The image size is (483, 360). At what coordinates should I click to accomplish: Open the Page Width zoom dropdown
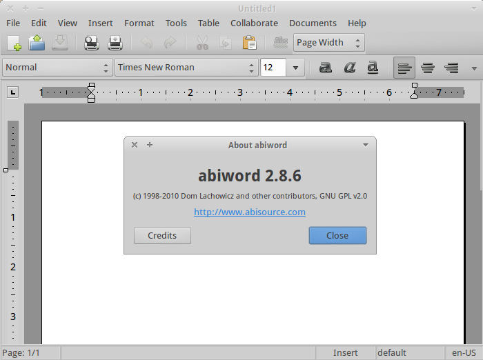click(329, 43)
